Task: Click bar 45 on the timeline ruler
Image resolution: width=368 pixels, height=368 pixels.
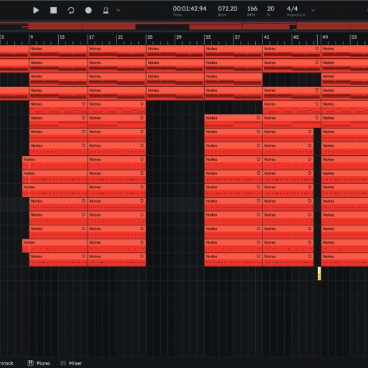Action: (x=296, y=37)
